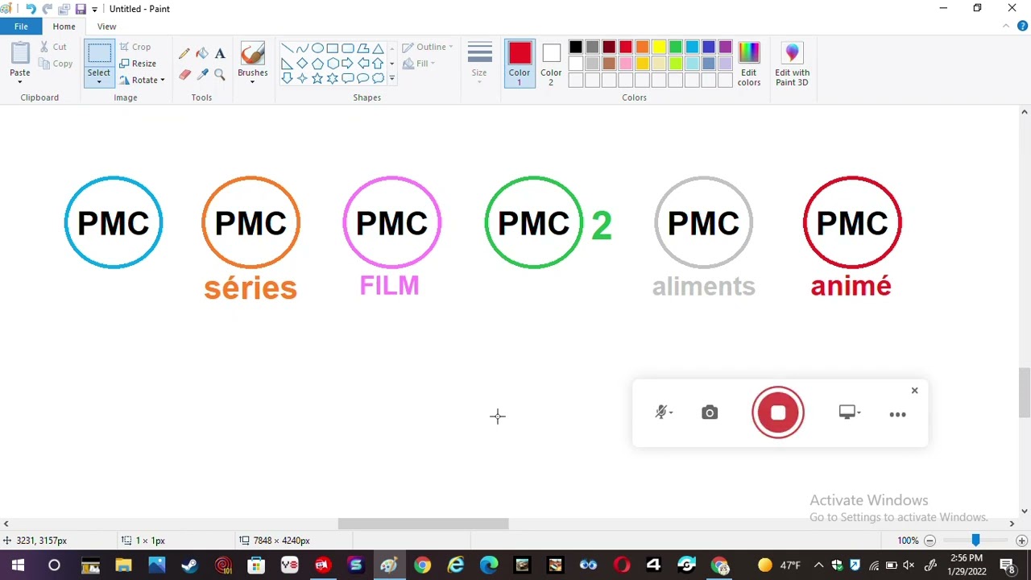Image resolution: width=1031 pixels, height=580 pixels.
Task: Open Paint Help question mark
Action: point(1022,27)
